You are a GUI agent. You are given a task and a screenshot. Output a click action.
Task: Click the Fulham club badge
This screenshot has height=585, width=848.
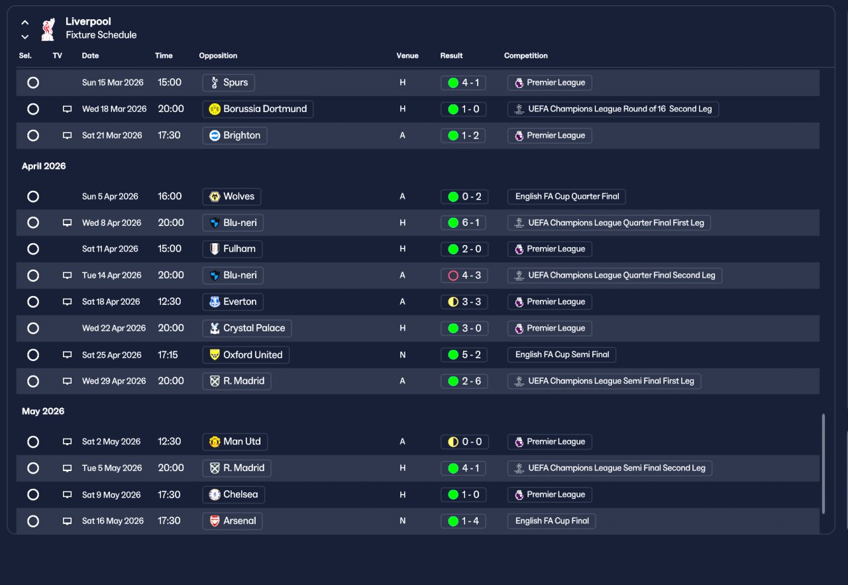point(214,249)
